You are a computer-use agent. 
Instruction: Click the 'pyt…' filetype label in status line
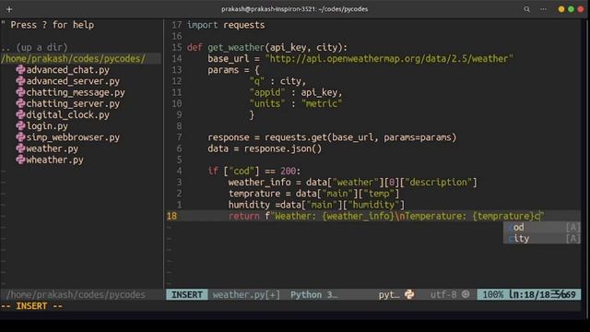(x=389, y=294)
